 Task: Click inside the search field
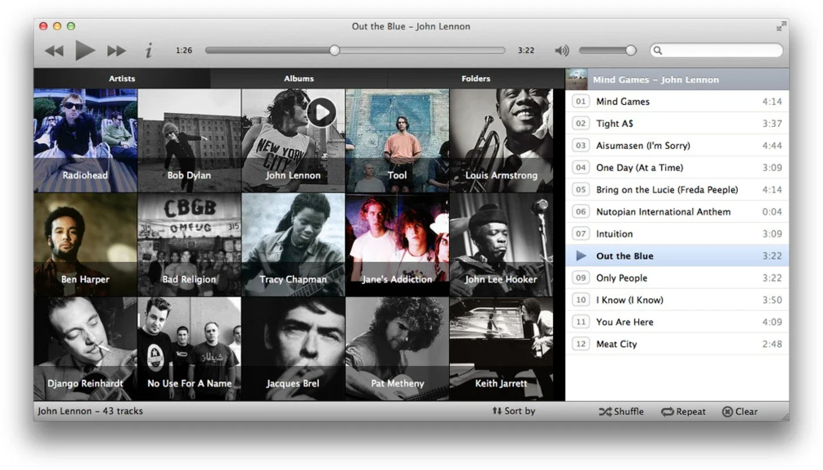click(717, 51)
